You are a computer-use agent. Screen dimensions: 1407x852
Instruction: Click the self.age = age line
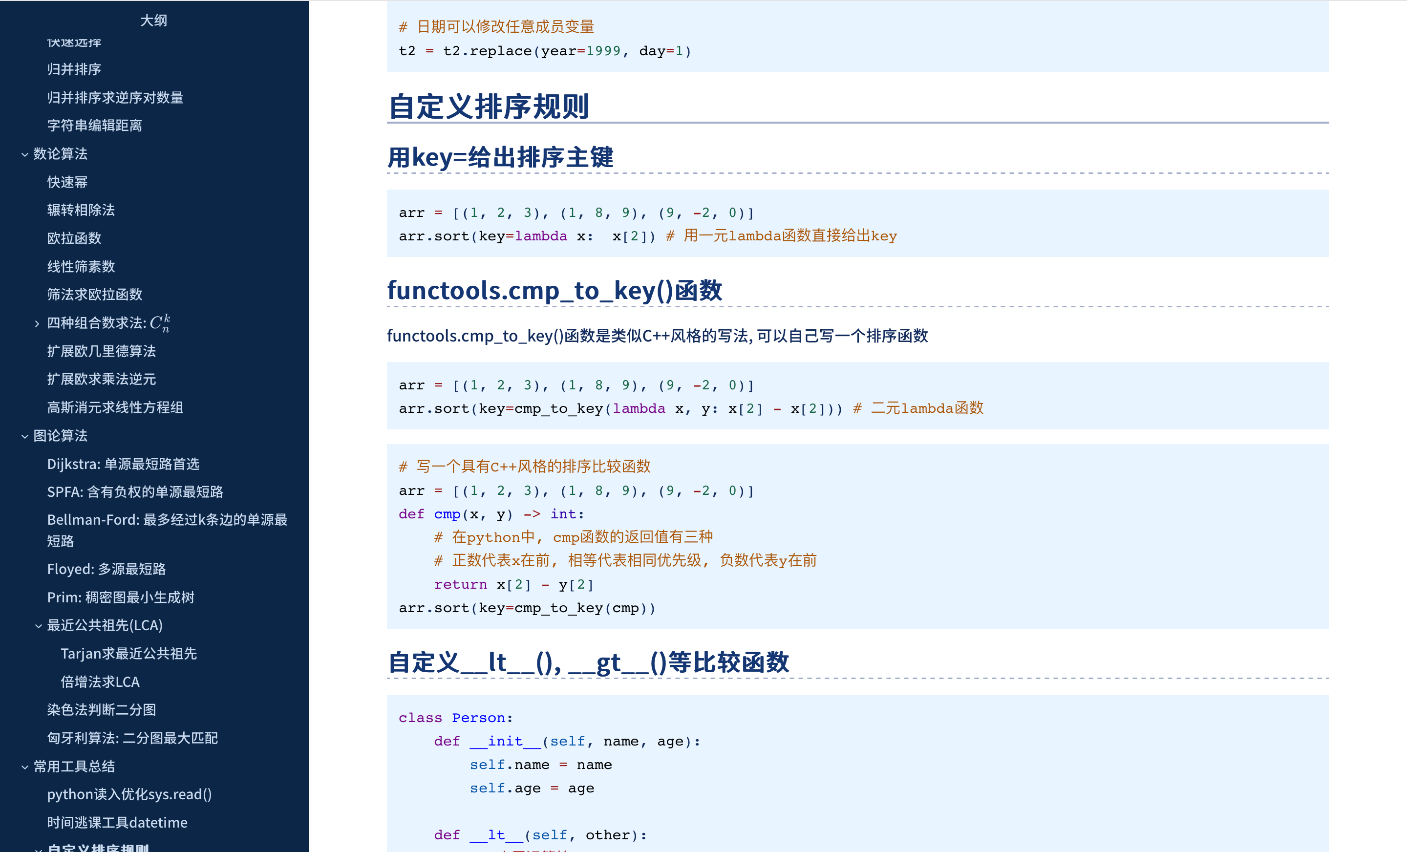(x=532, y=788)
